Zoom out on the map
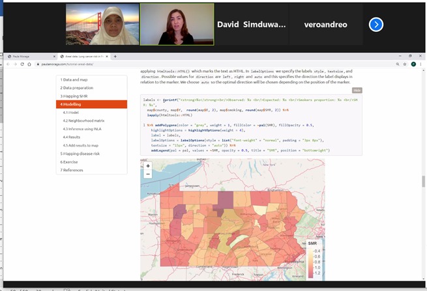This screenshot has height=291, width=427. (x=148, y=174)
